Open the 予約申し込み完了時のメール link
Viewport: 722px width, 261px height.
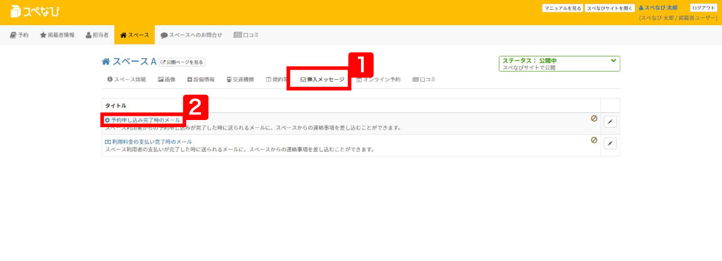click(143, 121)
